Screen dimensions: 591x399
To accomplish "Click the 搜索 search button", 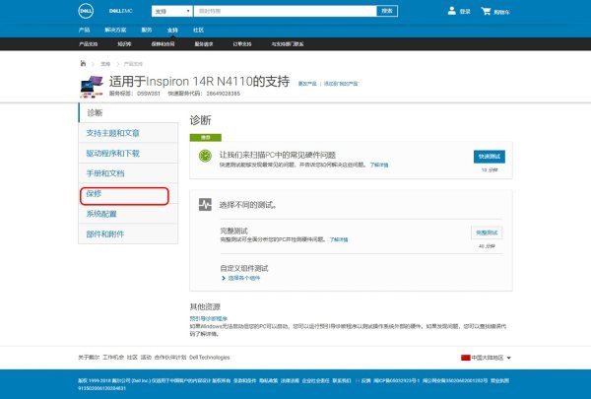I will (387, 11).
